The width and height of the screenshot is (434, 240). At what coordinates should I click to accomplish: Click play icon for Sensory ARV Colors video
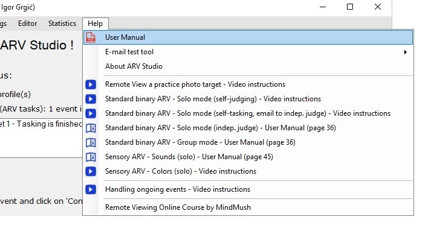91,171
